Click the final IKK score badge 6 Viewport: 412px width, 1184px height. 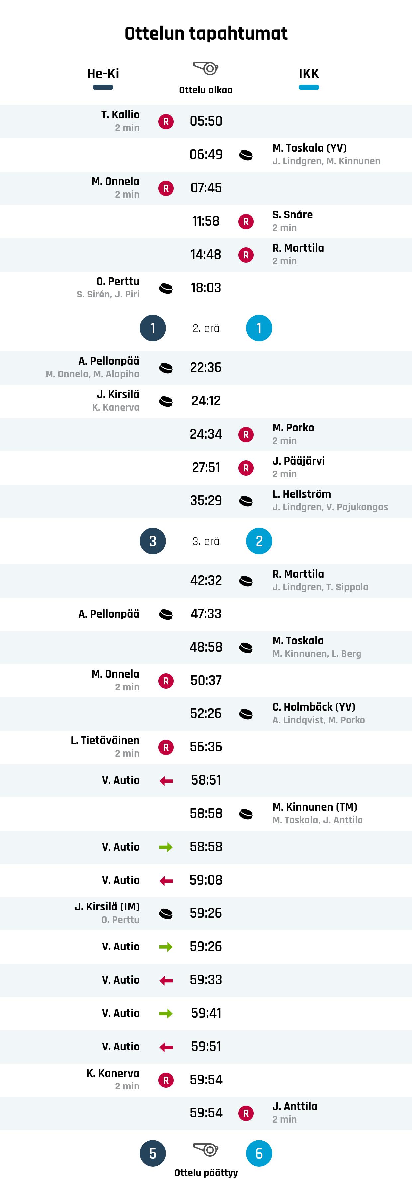click(259, 1153)
